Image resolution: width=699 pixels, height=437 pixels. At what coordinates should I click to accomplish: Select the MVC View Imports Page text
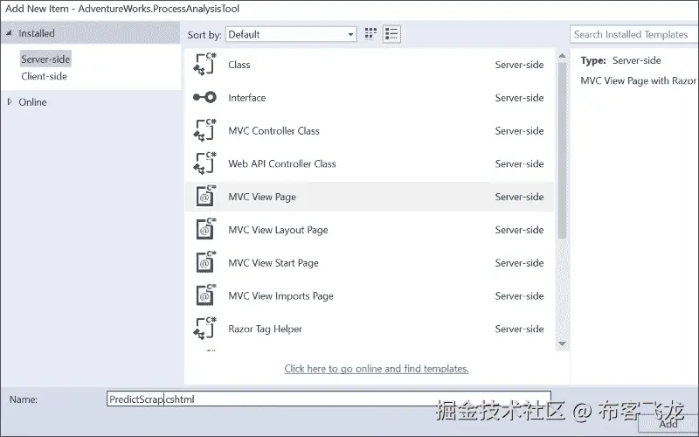pos(280,295)
